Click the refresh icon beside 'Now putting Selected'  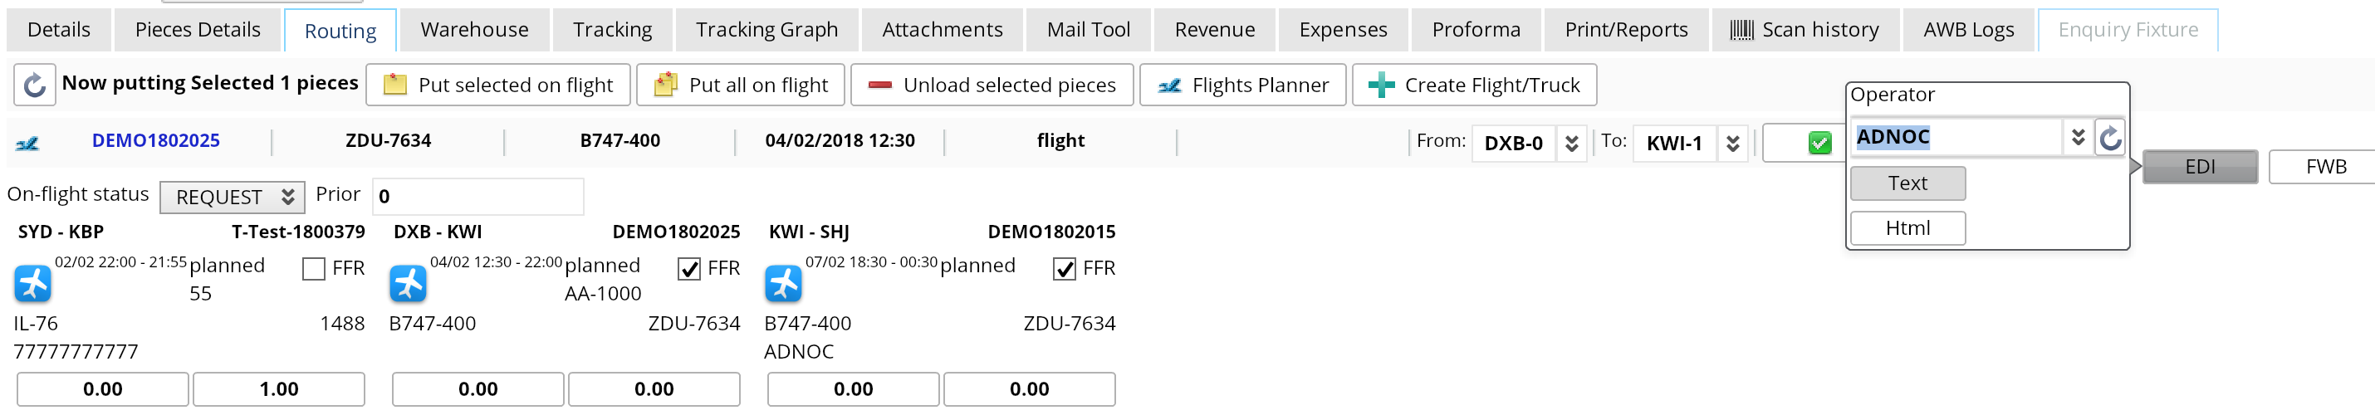(x=34, y=85)
